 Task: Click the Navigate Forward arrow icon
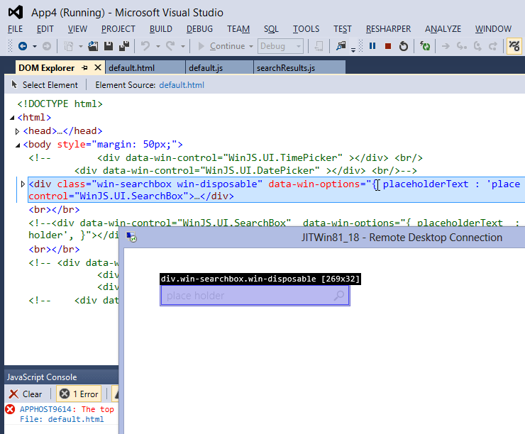click(47, 46)
